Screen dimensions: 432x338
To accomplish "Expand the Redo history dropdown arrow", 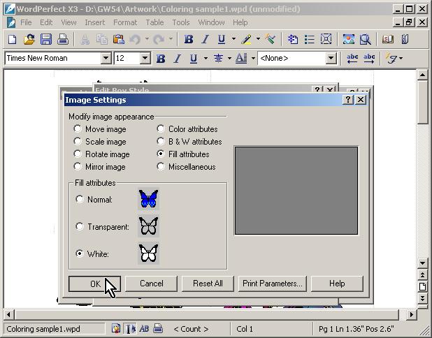I will [171, 39].
